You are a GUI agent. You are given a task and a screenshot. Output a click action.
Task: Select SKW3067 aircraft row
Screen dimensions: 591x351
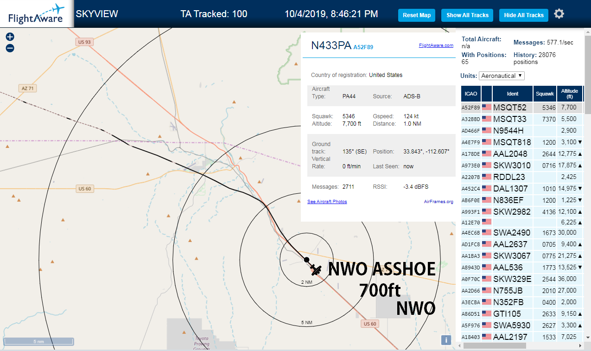tap(522, 255)
